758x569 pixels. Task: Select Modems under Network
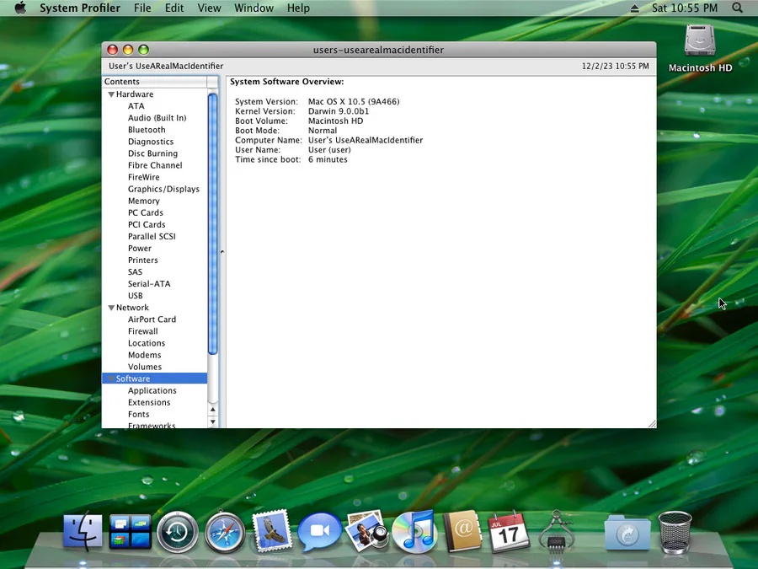click(x=145, y=355)
